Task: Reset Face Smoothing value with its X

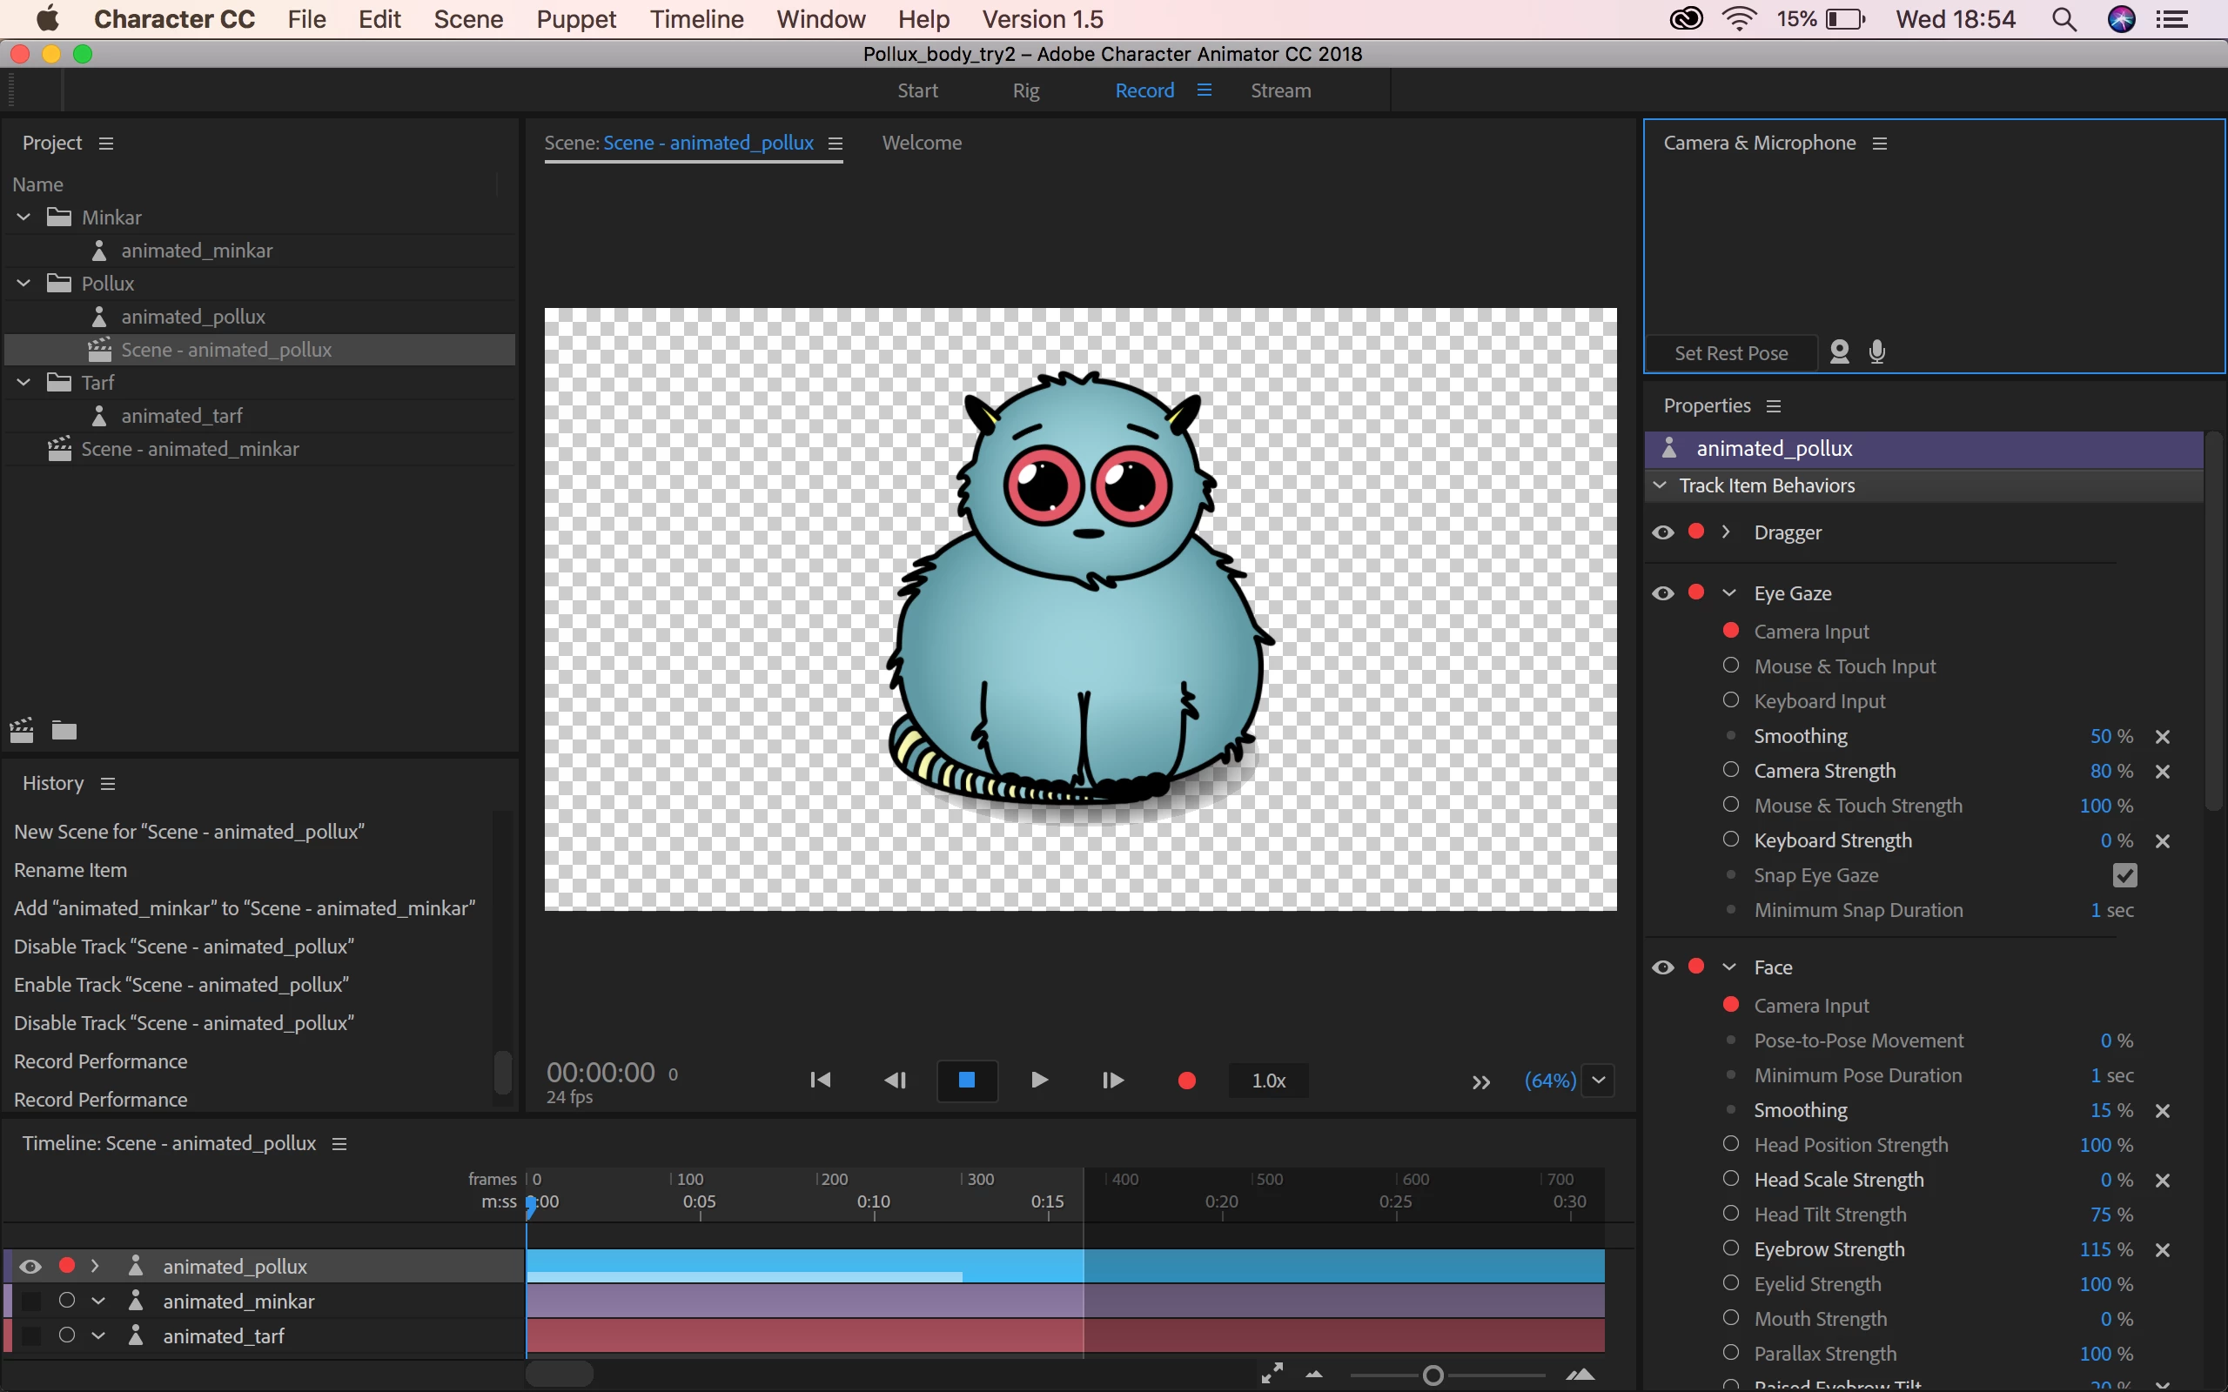Action: click(2163, 1111)
